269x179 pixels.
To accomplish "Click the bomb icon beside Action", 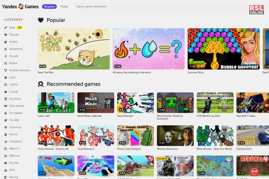I will (5, 42).
